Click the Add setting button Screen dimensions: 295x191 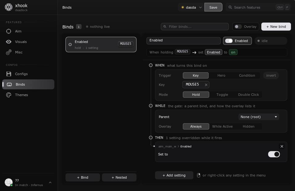[x=174, y=175]
